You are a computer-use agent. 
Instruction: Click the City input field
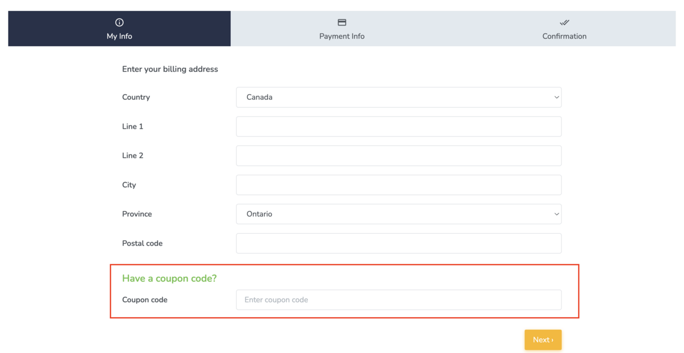(399, 185)
